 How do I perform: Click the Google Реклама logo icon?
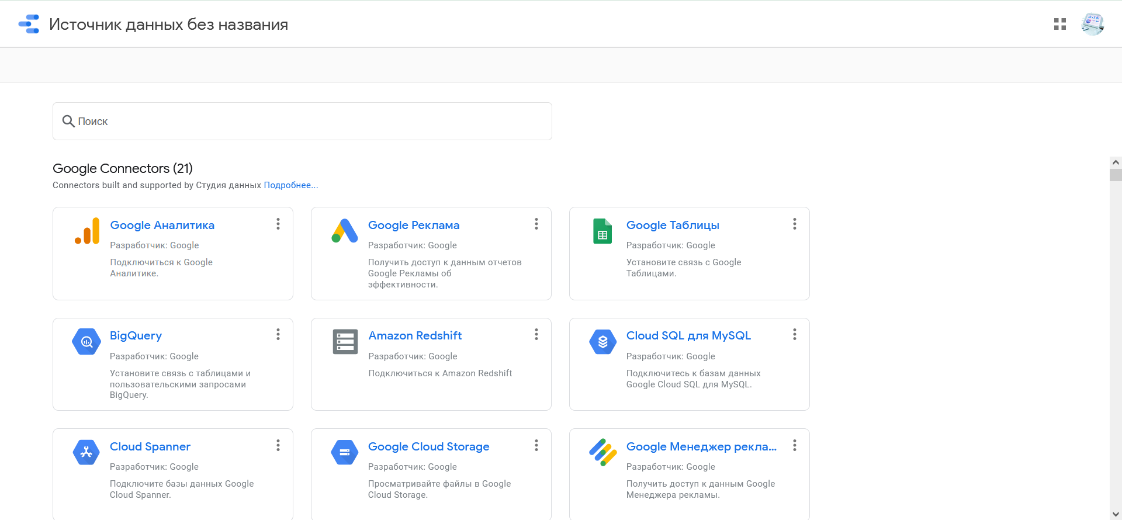tap(345, 231)
